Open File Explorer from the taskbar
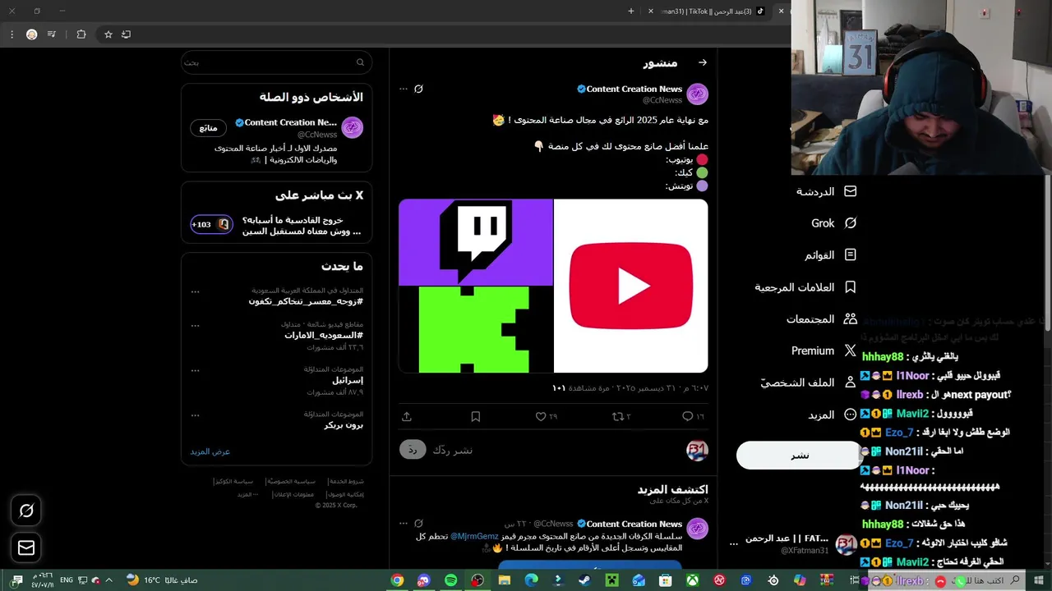This screenshot has height=591, width=1052. click(504, 580)
